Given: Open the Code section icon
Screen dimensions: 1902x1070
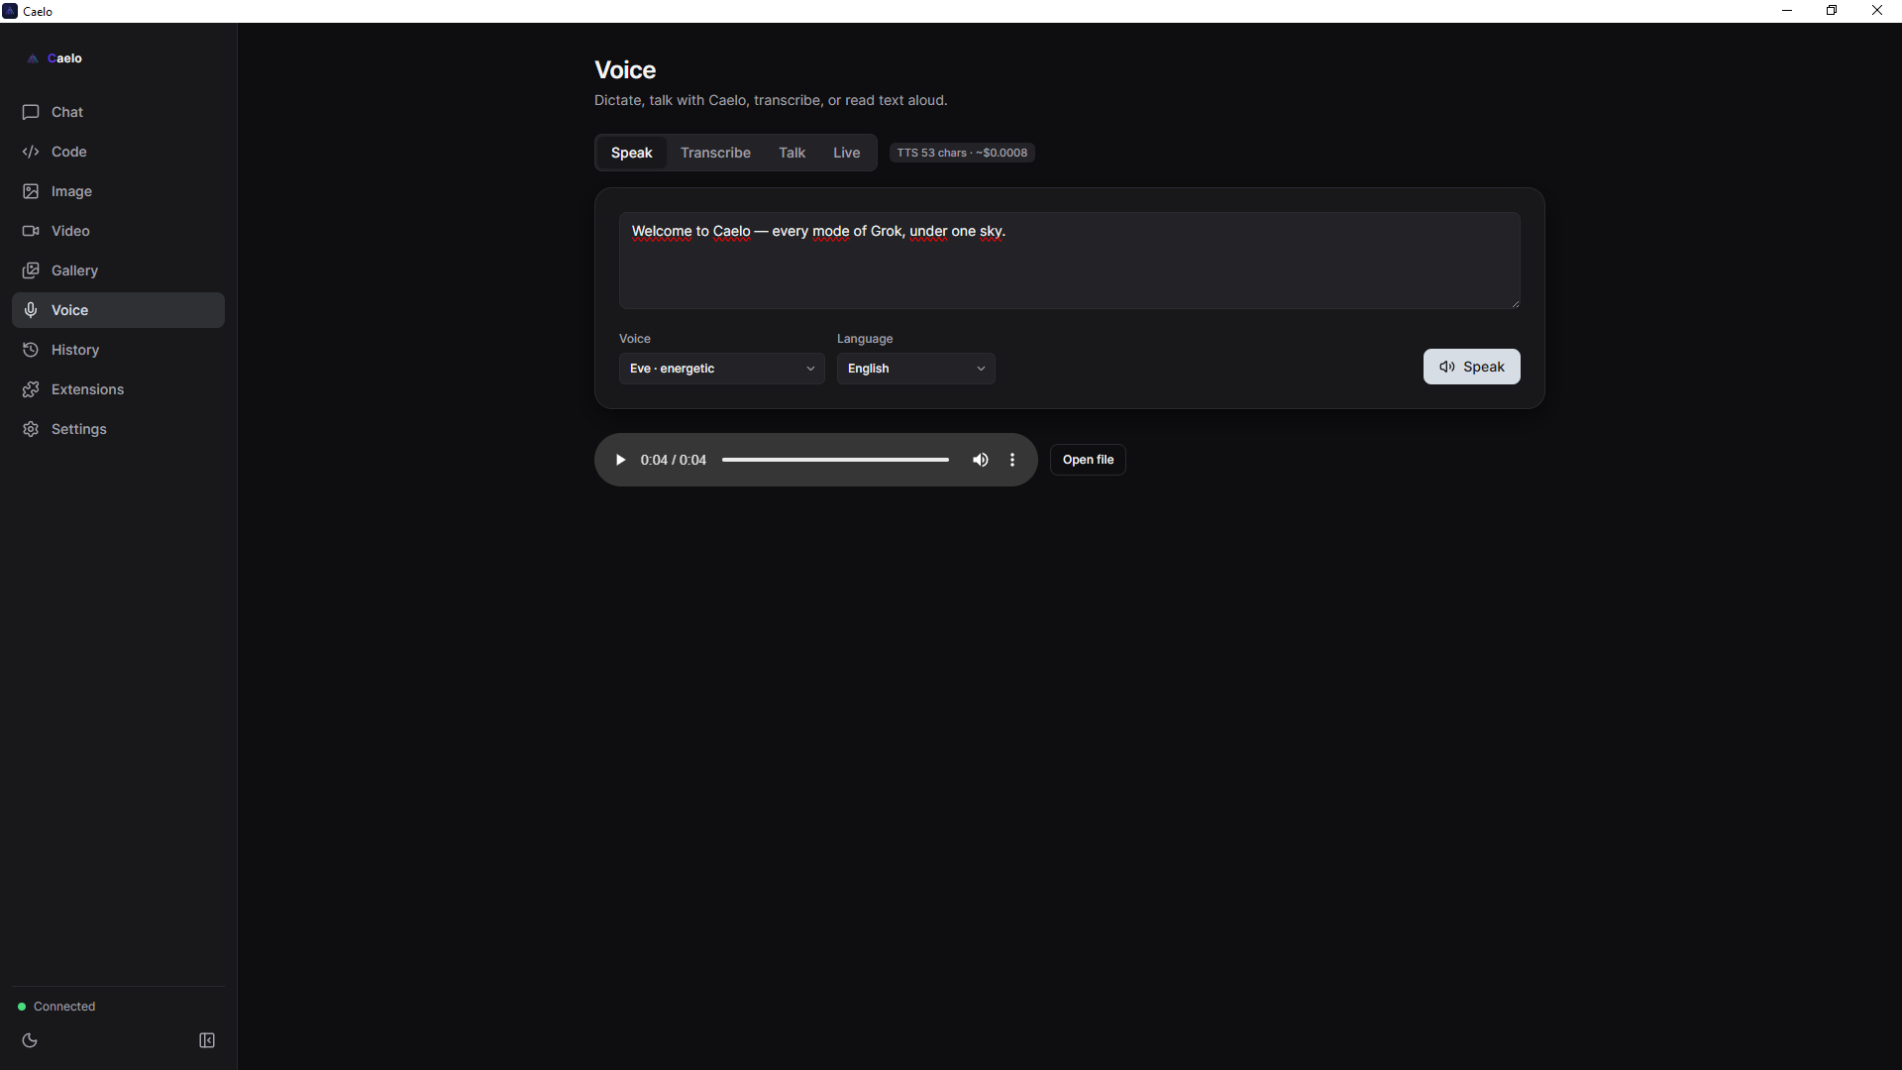Looking at the screenshot, I should [31, 152].
